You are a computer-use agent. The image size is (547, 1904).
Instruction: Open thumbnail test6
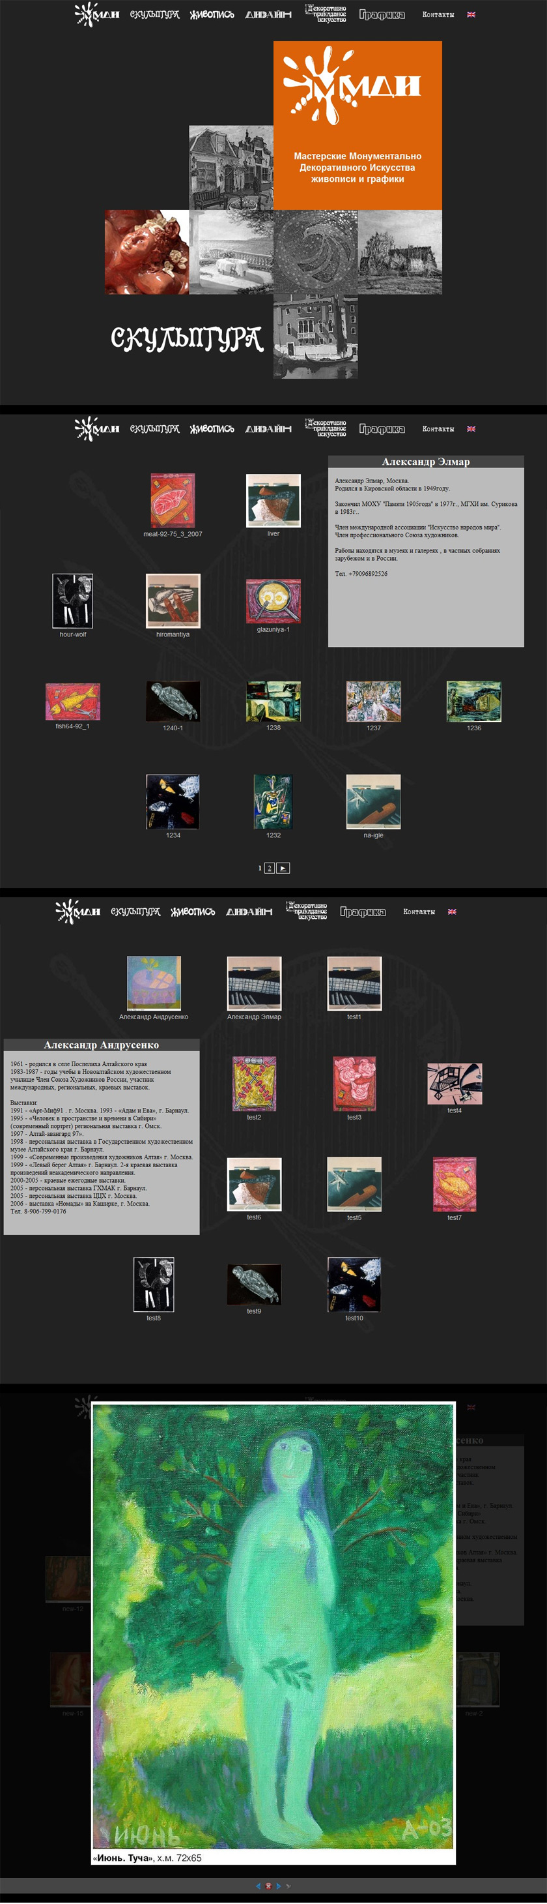[254, 1184]
